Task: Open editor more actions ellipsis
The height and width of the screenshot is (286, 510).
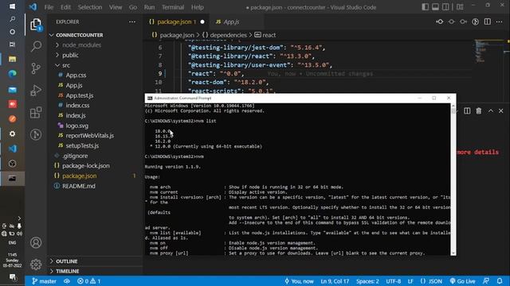Action: (x=500, y=21)
